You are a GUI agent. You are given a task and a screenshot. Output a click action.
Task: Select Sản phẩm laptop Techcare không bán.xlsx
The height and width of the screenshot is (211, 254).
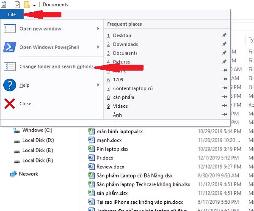pyautogui.click(x=143, y=184)
